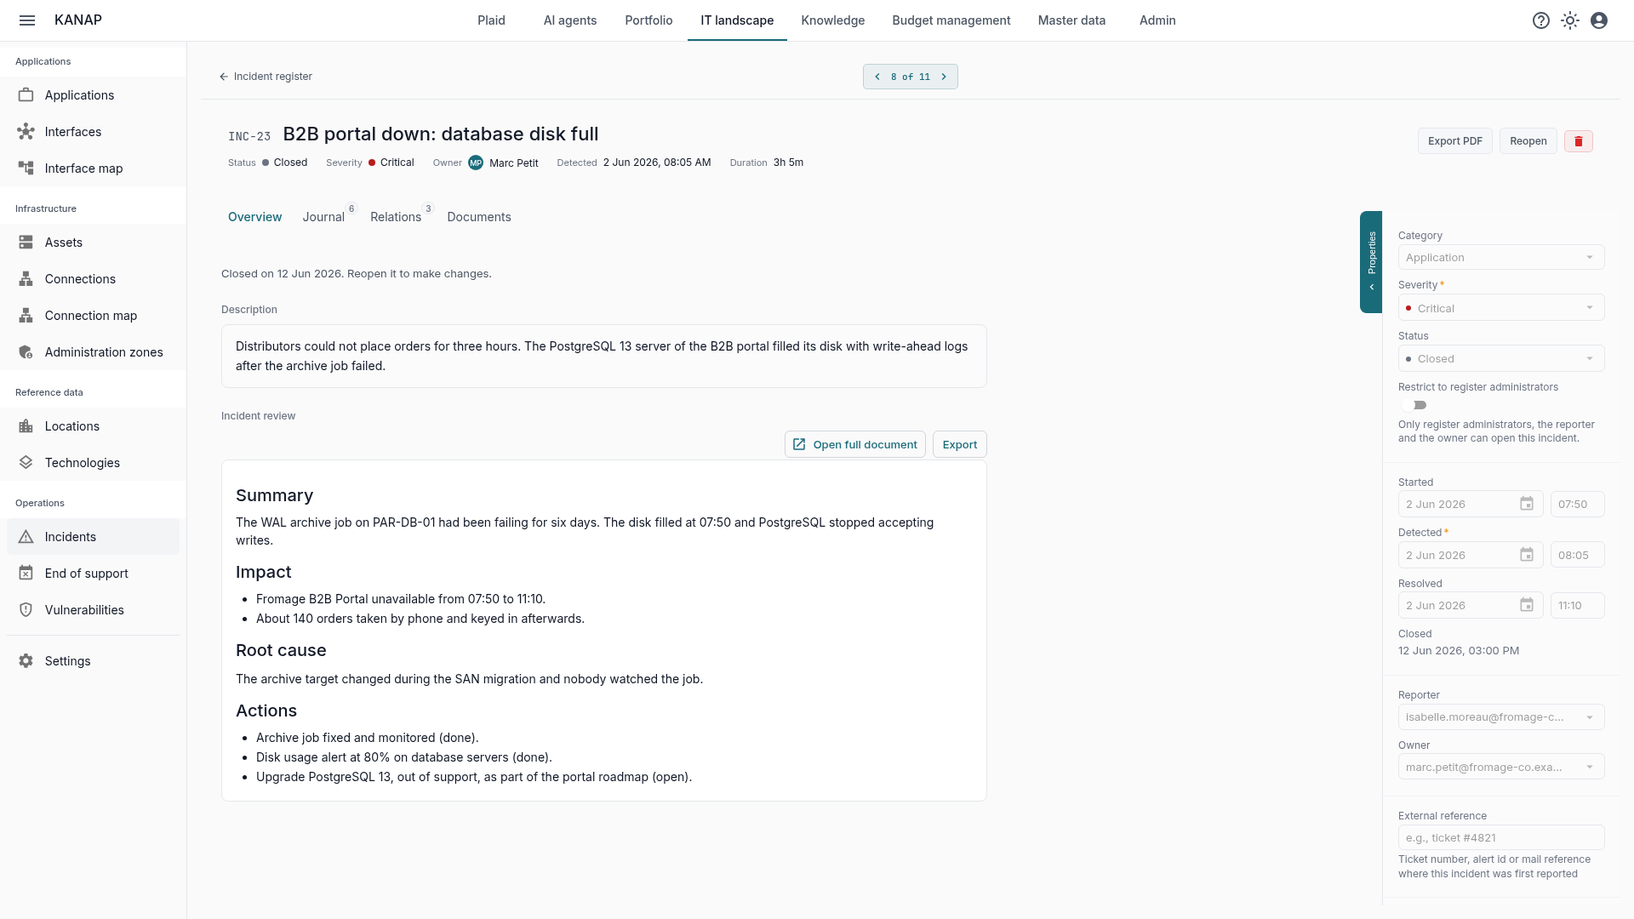Open Assets in the sidebar
Viewport: 1634px width, 919px height.
pyautogui.click(x=93, y=243)
